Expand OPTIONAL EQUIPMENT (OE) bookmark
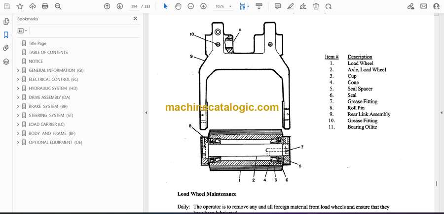Viewport: 444px width, 214px height. click(x=18, y=142)
